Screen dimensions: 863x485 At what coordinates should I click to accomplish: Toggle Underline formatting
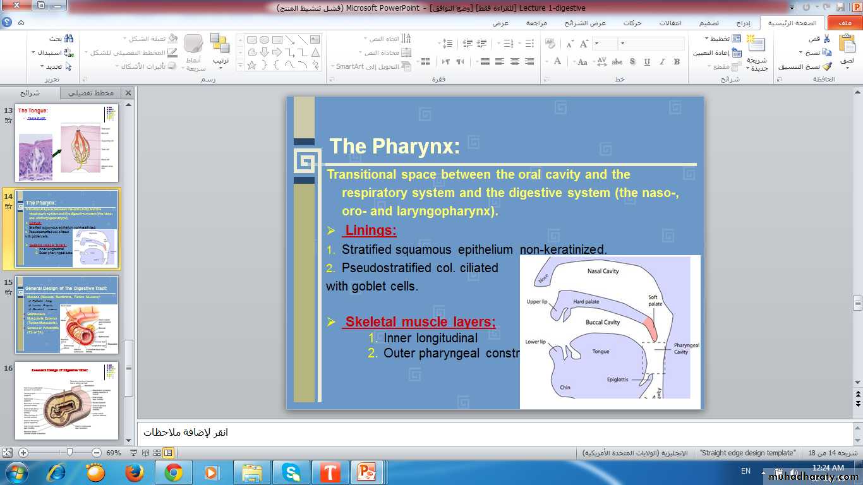pyautogui.click(x=647, y=62)
